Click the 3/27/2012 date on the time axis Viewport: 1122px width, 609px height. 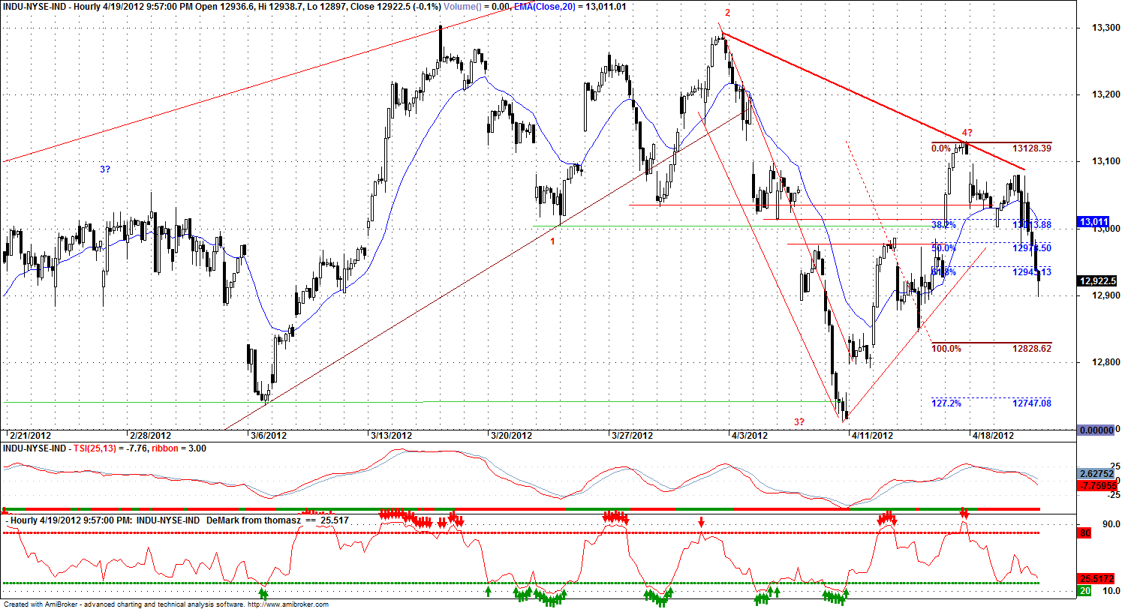coord(631,435)
